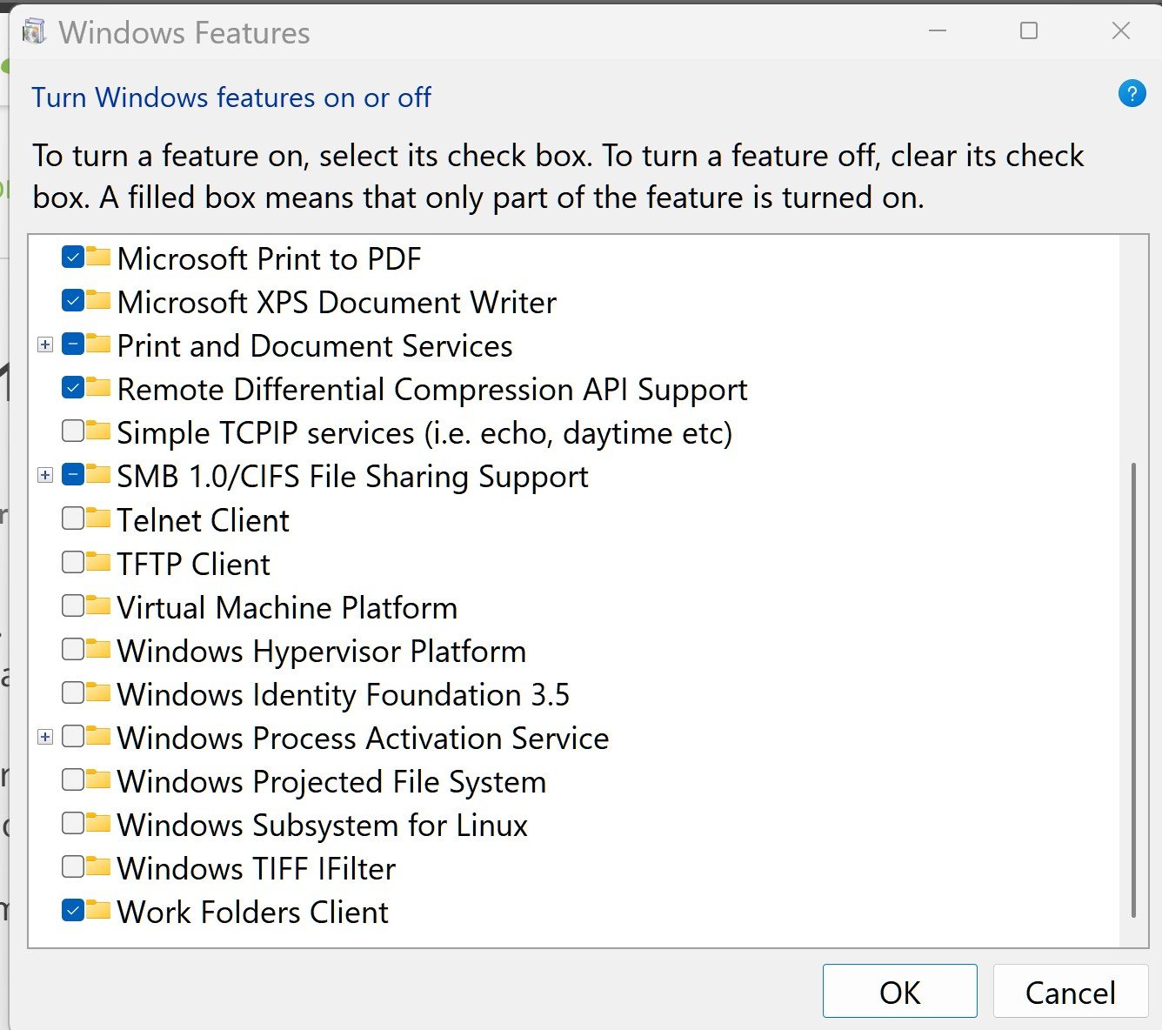Select the Telnet Client label

[203, 520]
